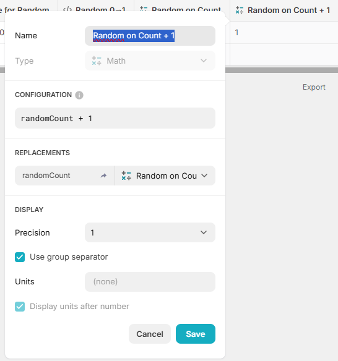
Task: Click the Cancel button
Action: click(x=150, y=334)
